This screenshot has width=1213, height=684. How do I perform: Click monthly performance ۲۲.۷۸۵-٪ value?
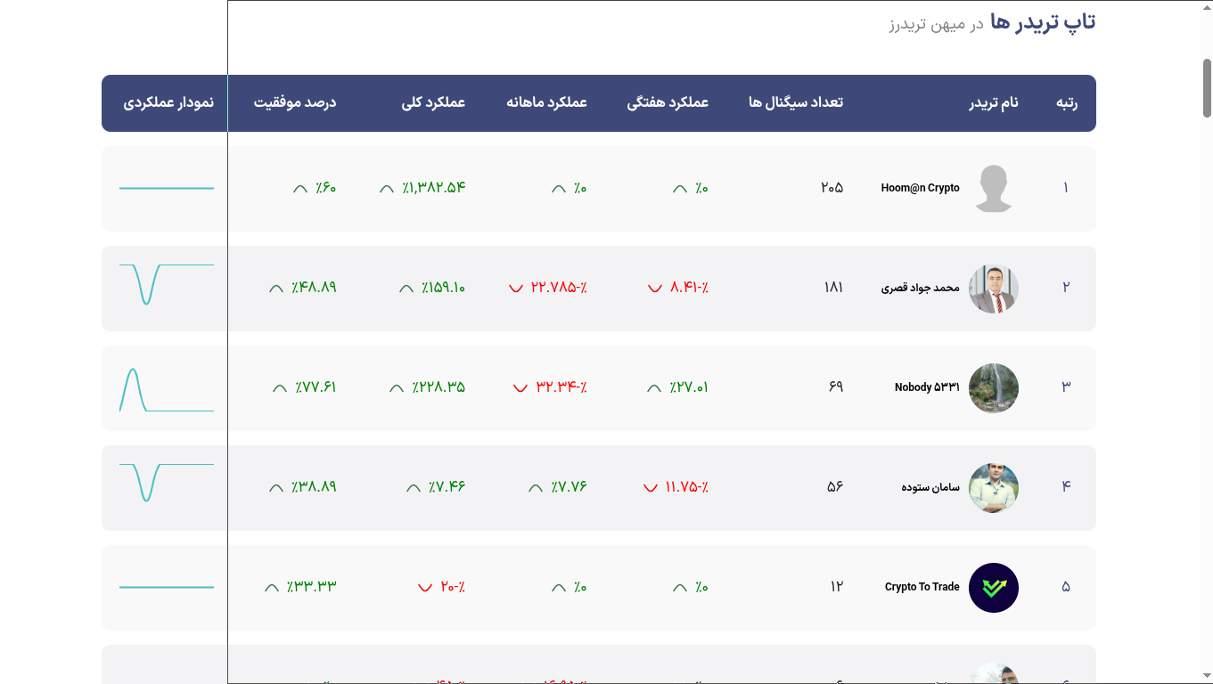559,288
